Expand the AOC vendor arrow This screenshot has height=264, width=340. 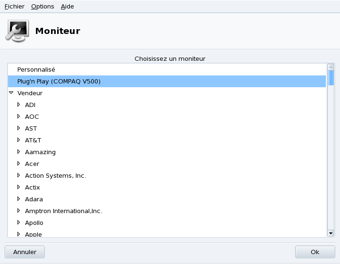(x=19, y=116)
